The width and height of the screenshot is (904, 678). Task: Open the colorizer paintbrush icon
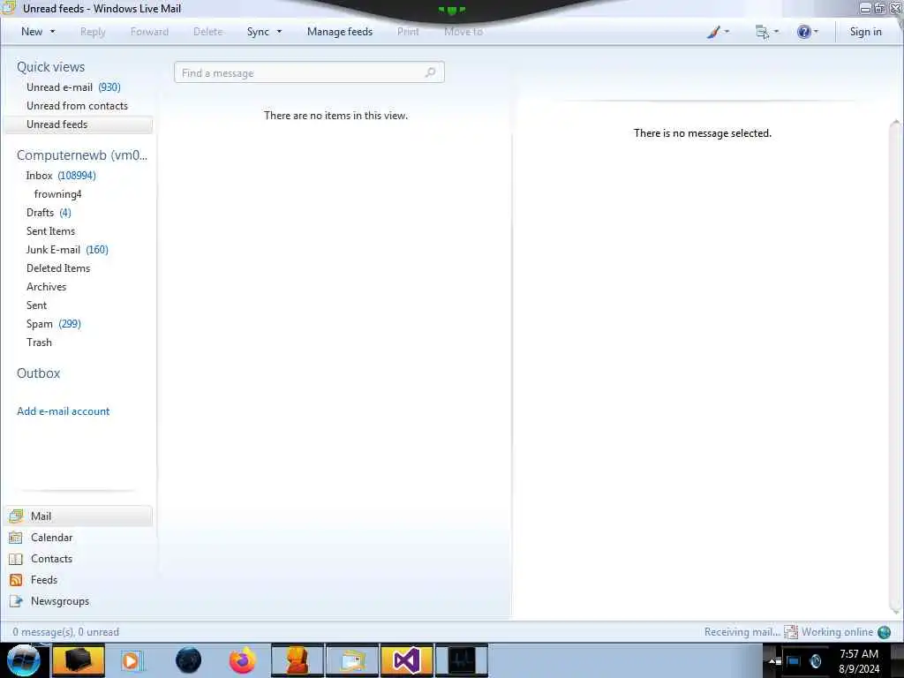[x=713, y=32]
